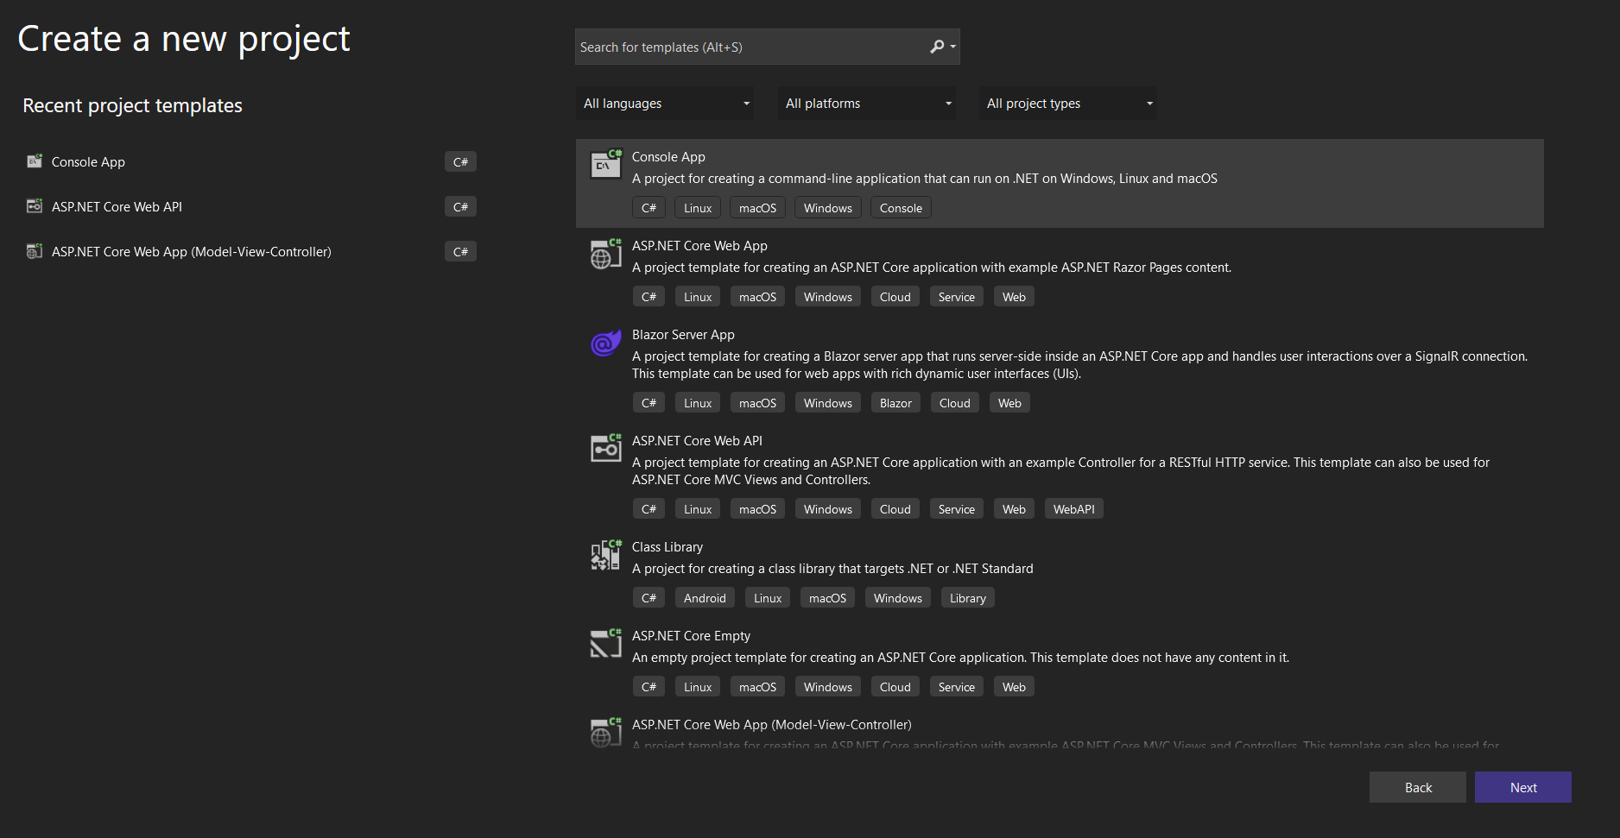The image size is (1620, 838).
Task: Click the ASP.NET Core Empty description text
Action: click(x=960, y=658)
